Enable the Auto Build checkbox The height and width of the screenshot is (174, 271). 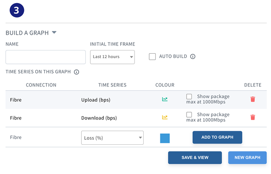tap(152, 56)
